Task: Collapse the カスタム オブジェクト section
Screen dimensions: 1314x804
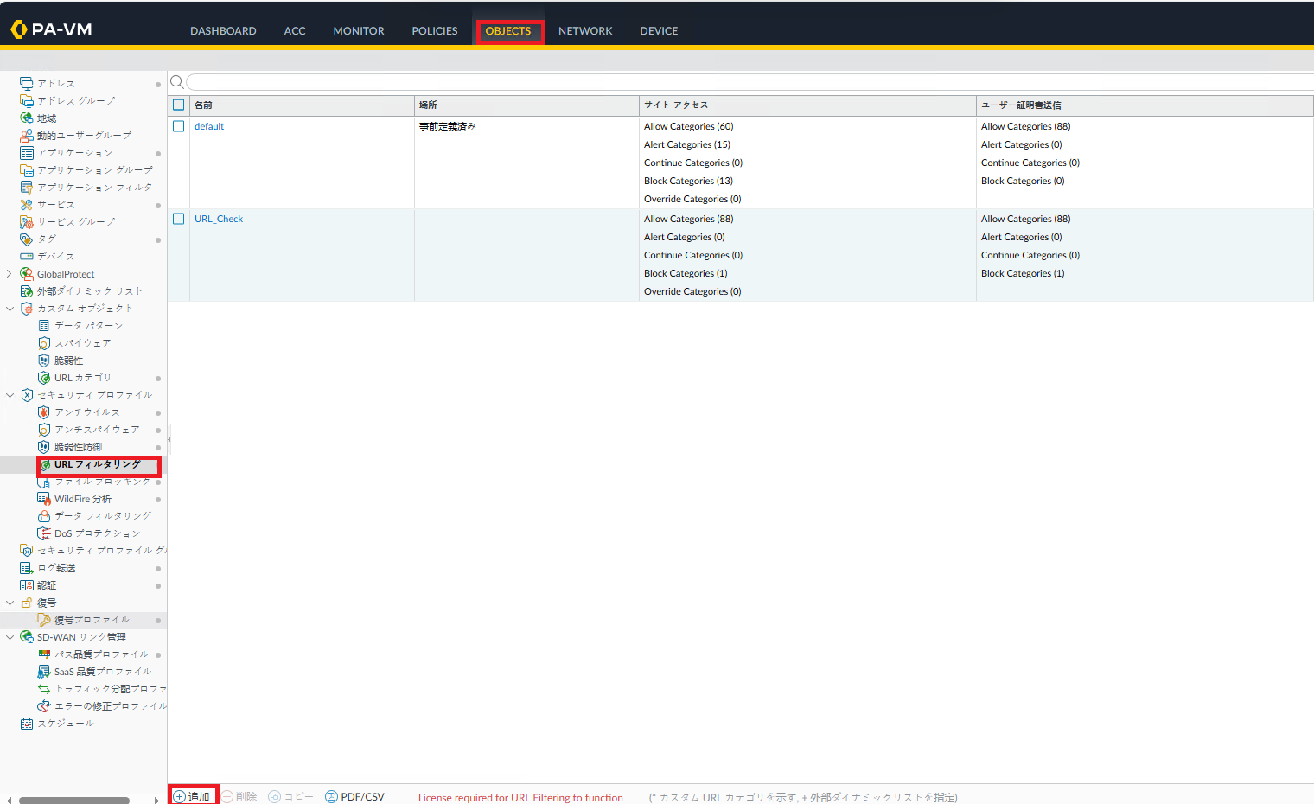Action: click(x=10, y=309)
